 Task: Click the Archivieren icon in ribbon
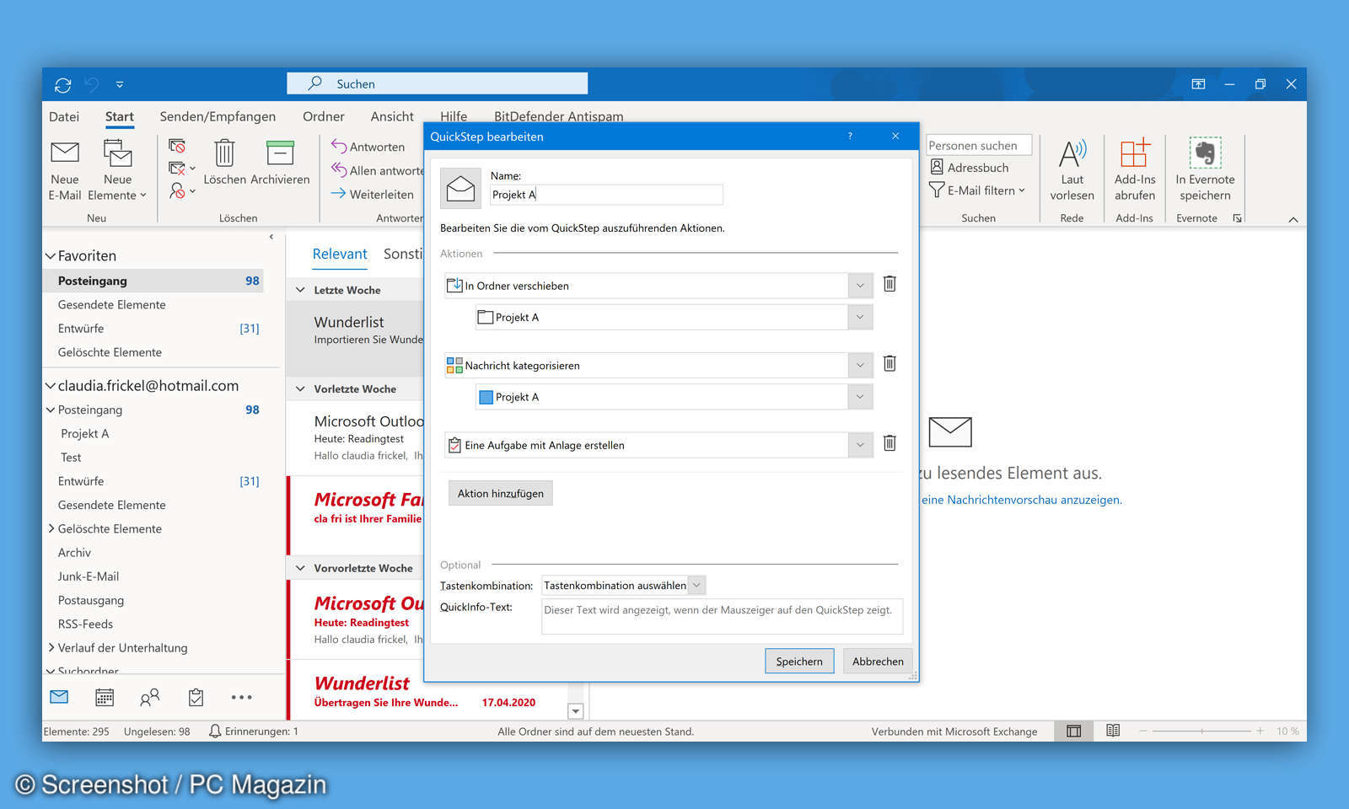click(x=280, y=153)
